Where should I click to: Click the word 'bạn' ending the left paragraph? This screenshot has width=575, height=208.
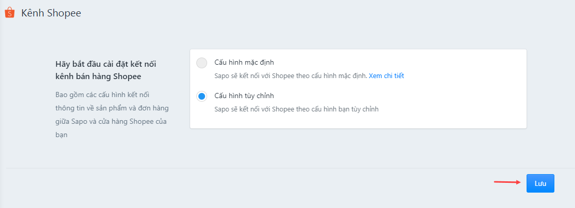pyautogui.click(x=62, y=135)
